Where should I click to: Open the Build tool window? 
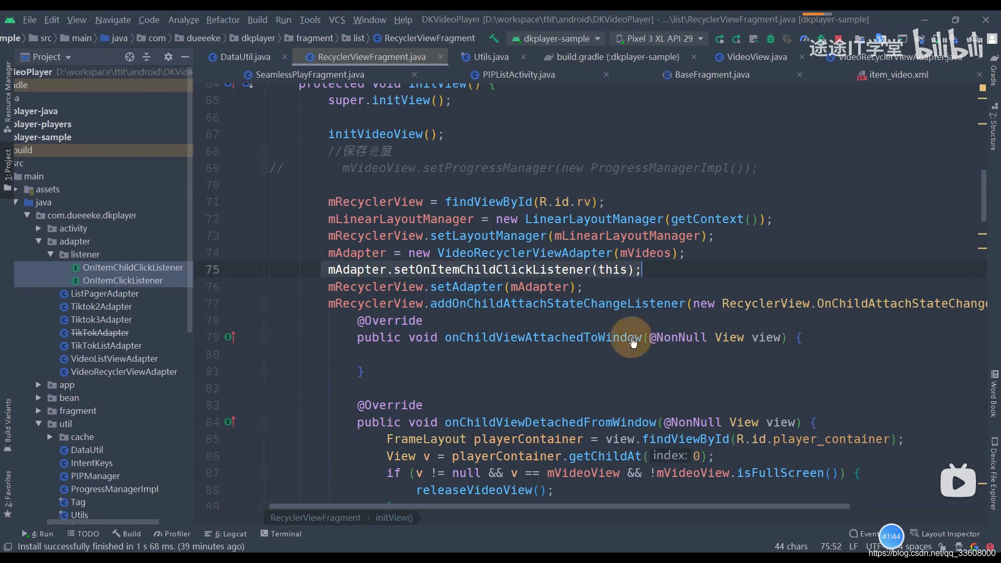coord(127,534)
